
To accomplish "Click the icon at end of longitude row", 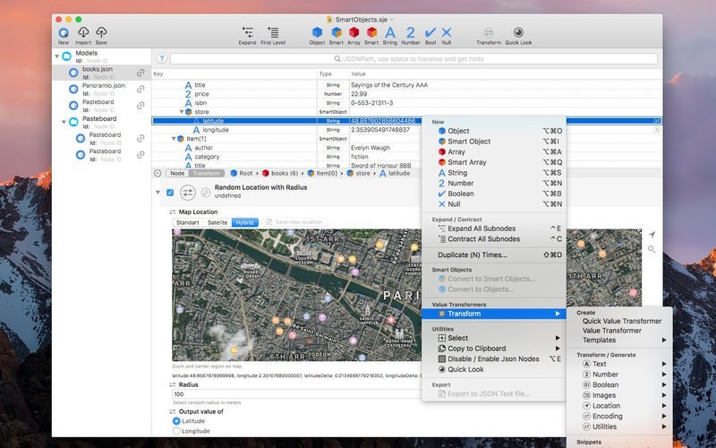I will (657, 130).
